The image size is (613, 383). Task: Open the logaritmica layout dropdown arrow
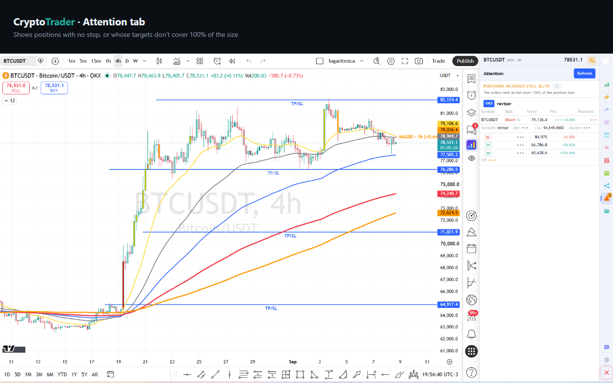coord(362,61)
